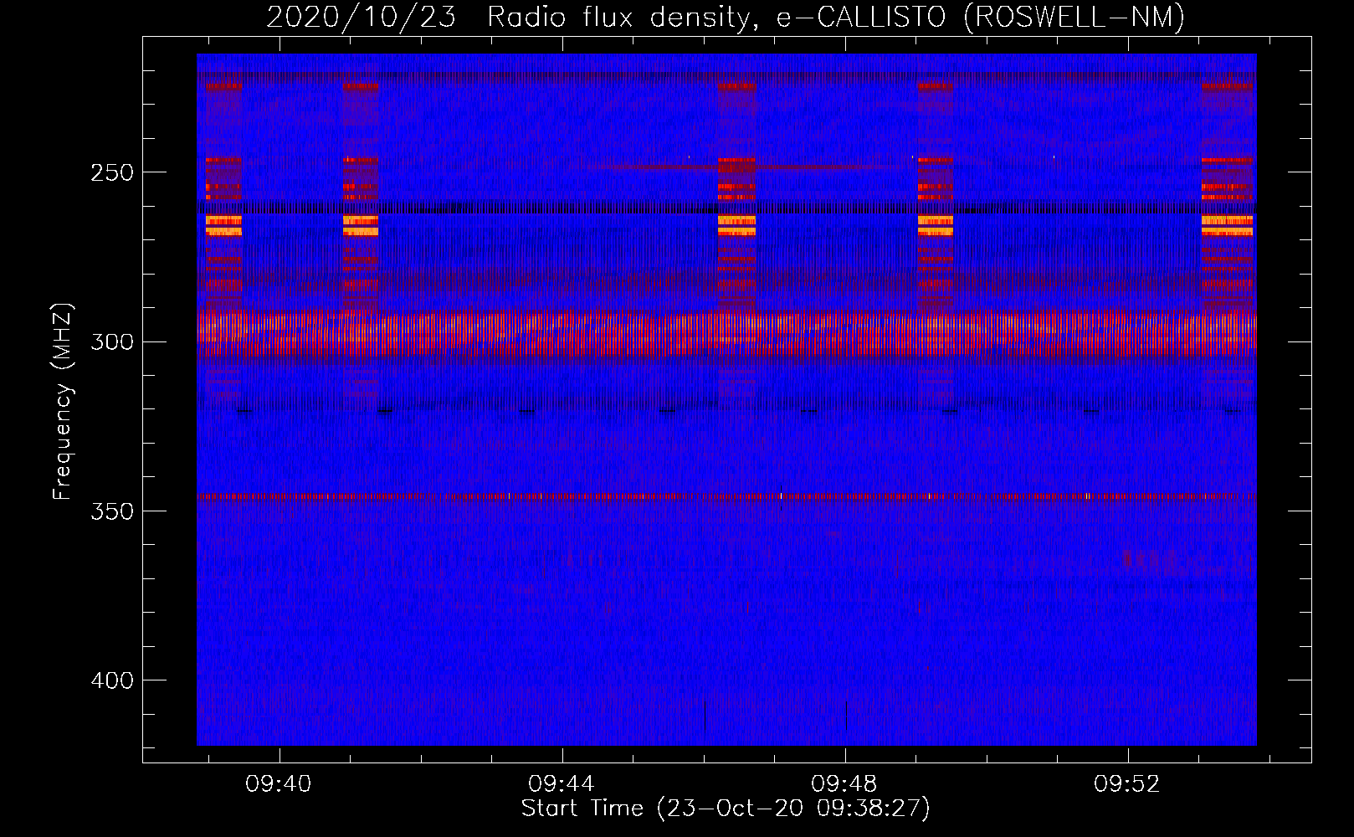Click the 250 frequency tick label
Screen dimensions: 1354x837
point(112,173)
